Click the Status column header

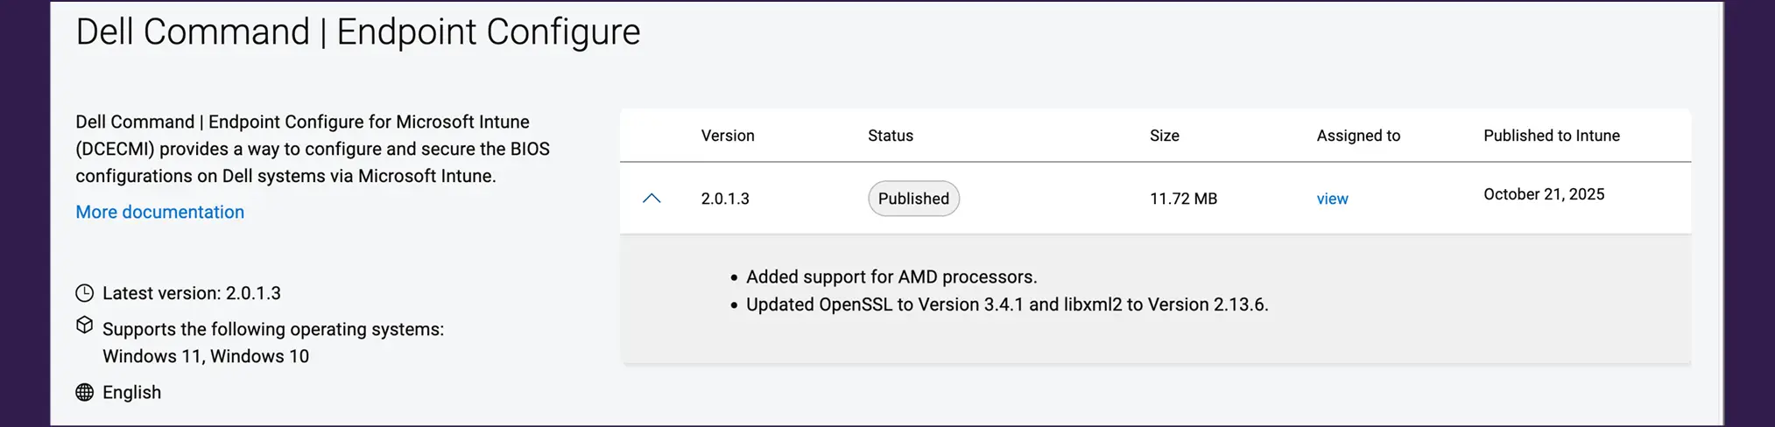890,136
